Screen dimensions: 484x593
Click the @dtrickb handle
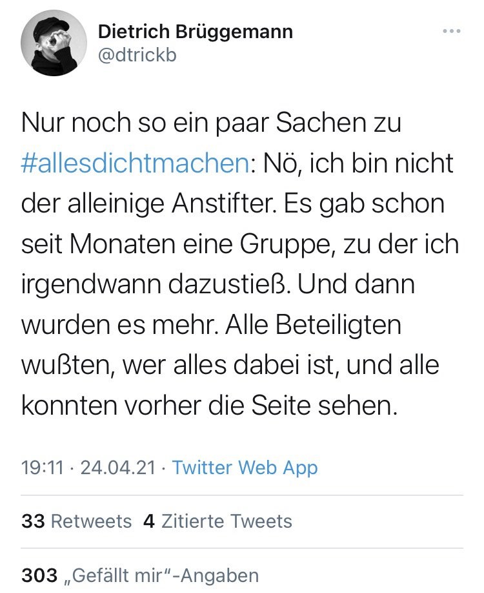coord(137,56)
